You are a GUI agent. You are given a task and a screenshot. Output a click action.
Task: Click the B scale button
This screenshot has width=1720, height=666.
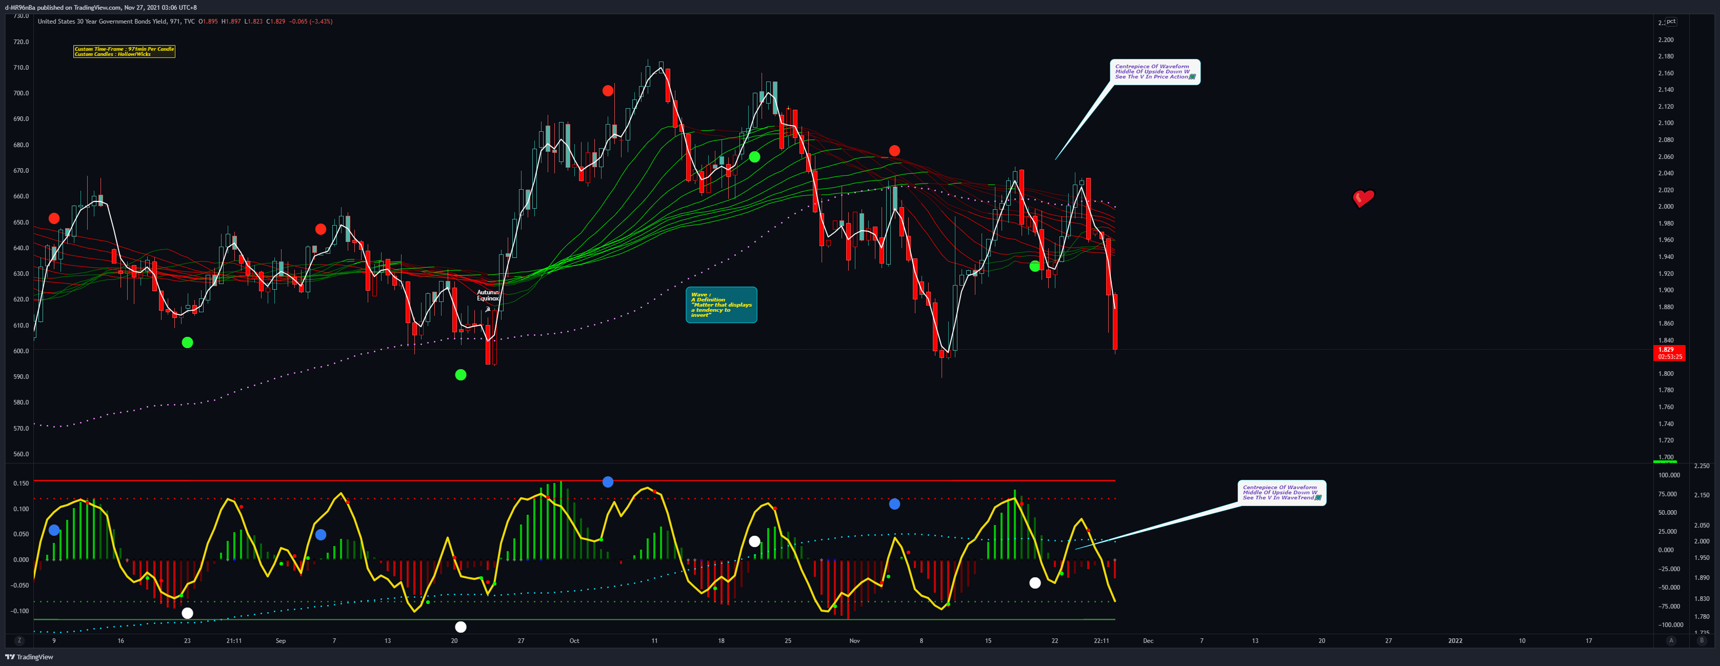click(x=1702, y=641)
